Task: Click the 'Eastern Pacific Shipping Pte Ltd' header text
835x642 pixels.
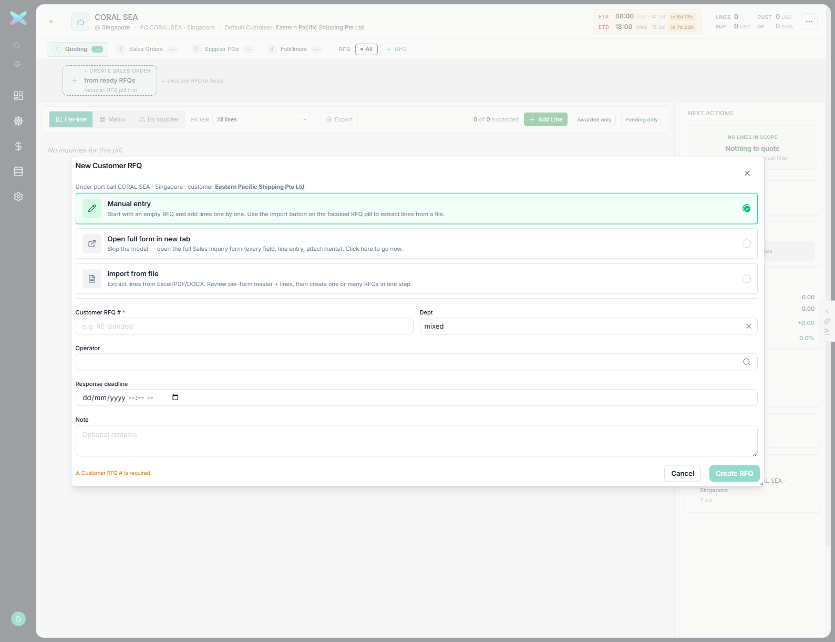Action: point(319,28)
